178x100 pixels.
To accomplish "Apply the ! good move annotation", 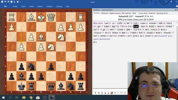I will (118, 93).
